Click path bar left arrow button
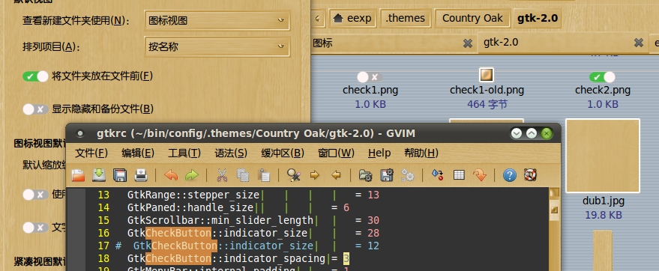 [318, 19]
